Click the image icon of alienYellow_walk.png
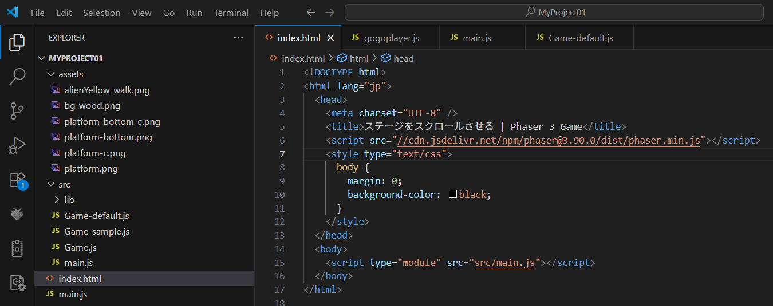 click(x=56, y=90)
